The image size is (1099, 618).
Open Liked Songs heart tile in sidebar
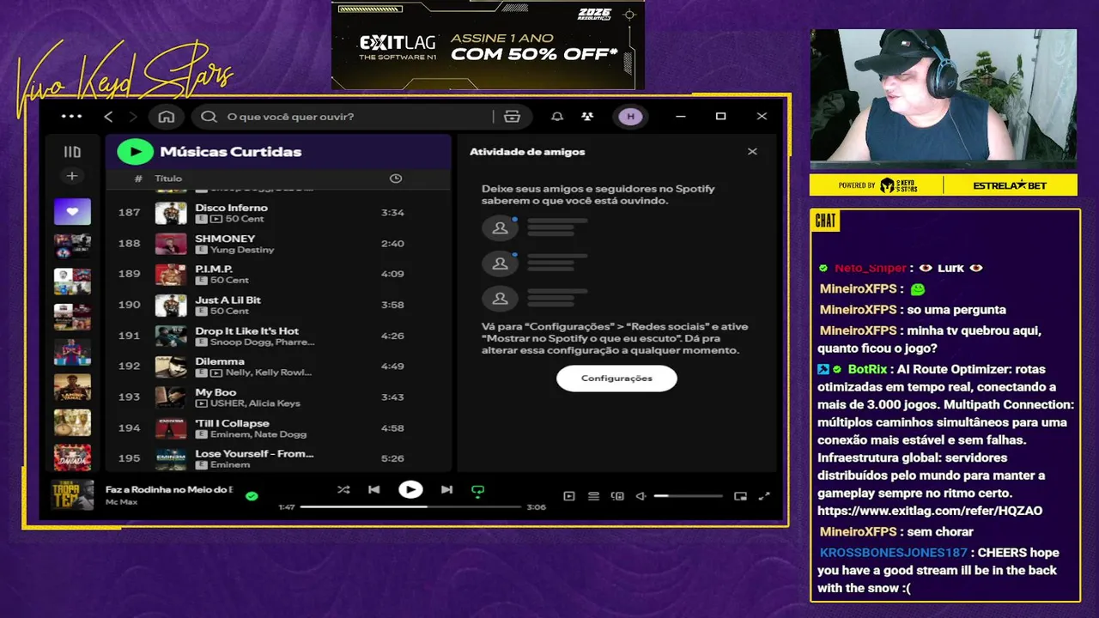pos(72,211)
